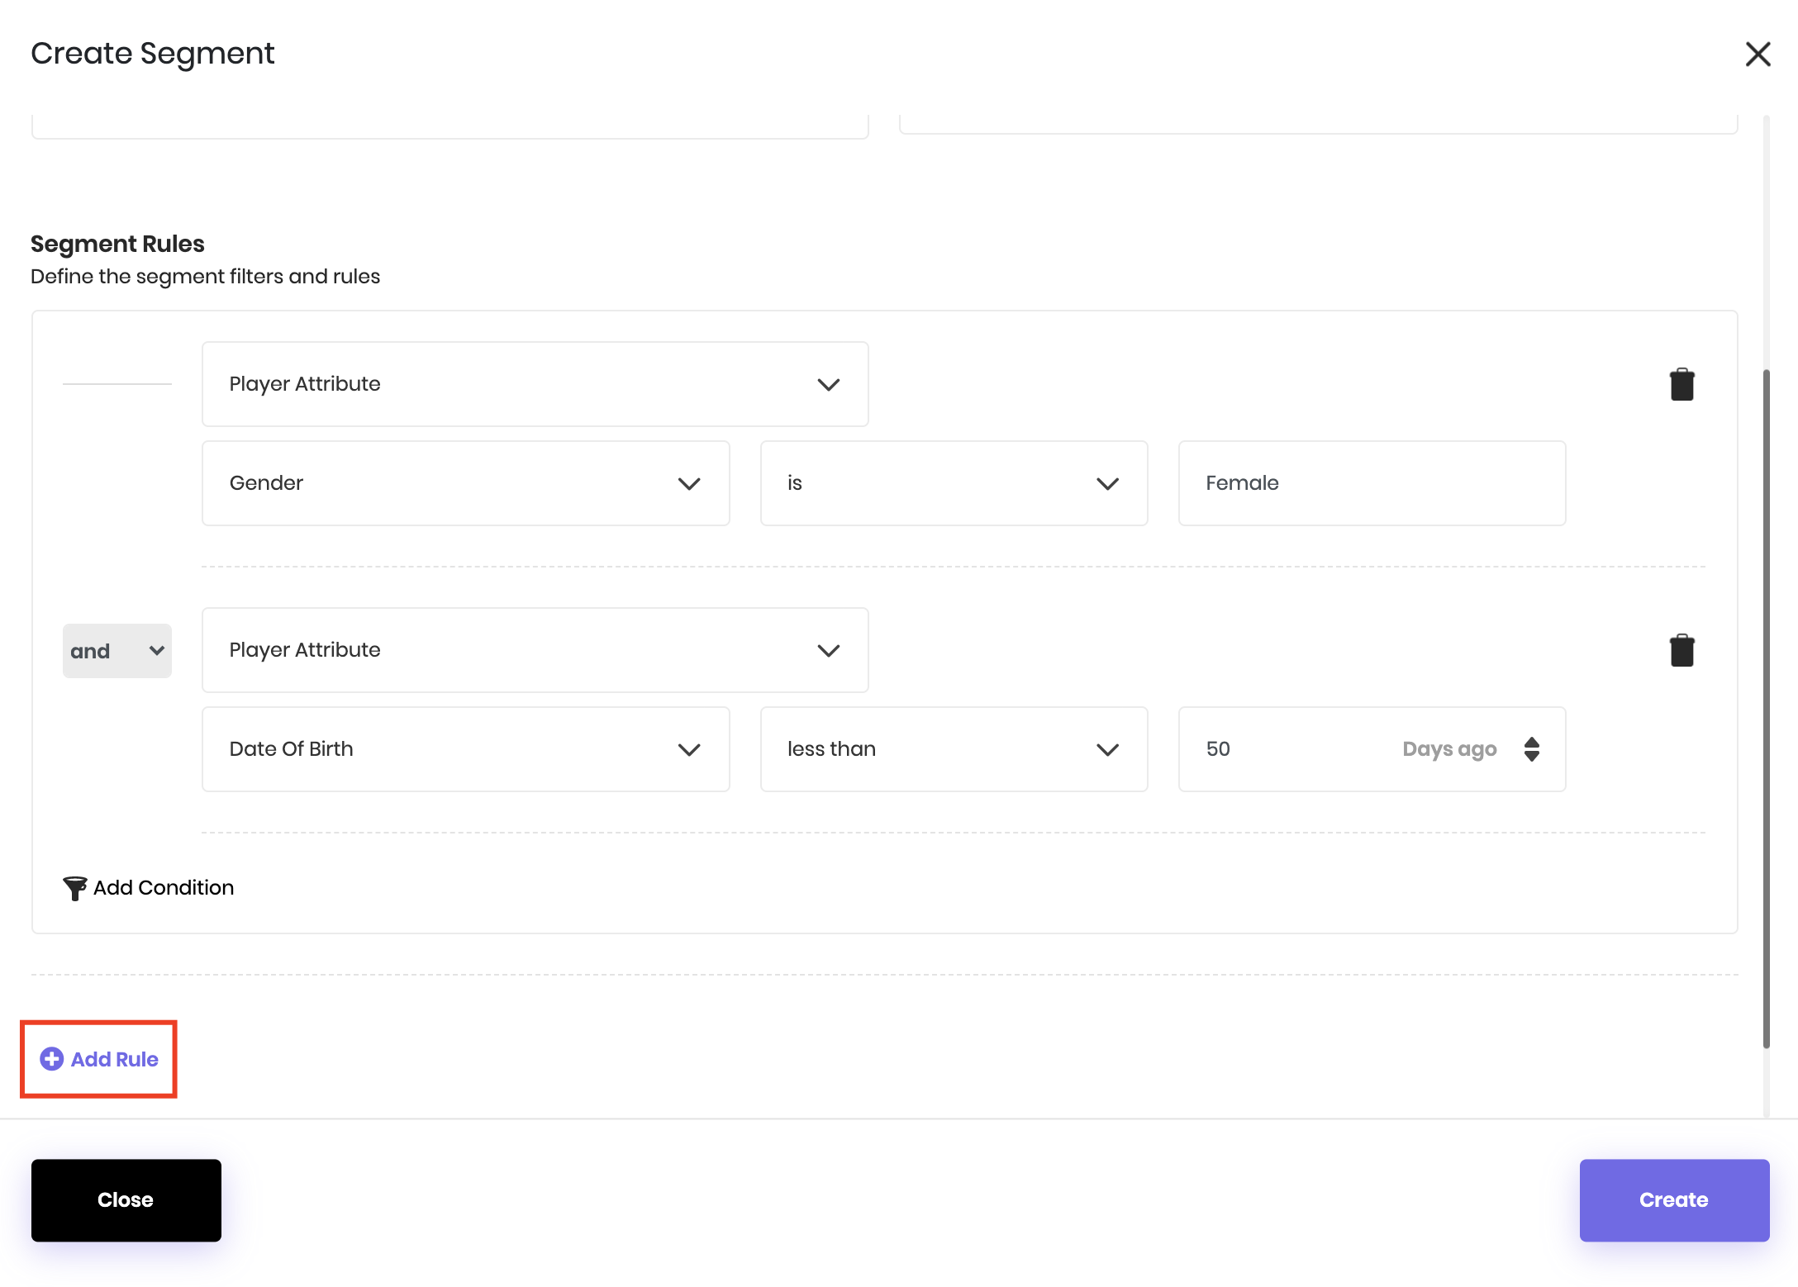
Task: Click the plus icon beside Add Rule
Action: point(52,1059)
